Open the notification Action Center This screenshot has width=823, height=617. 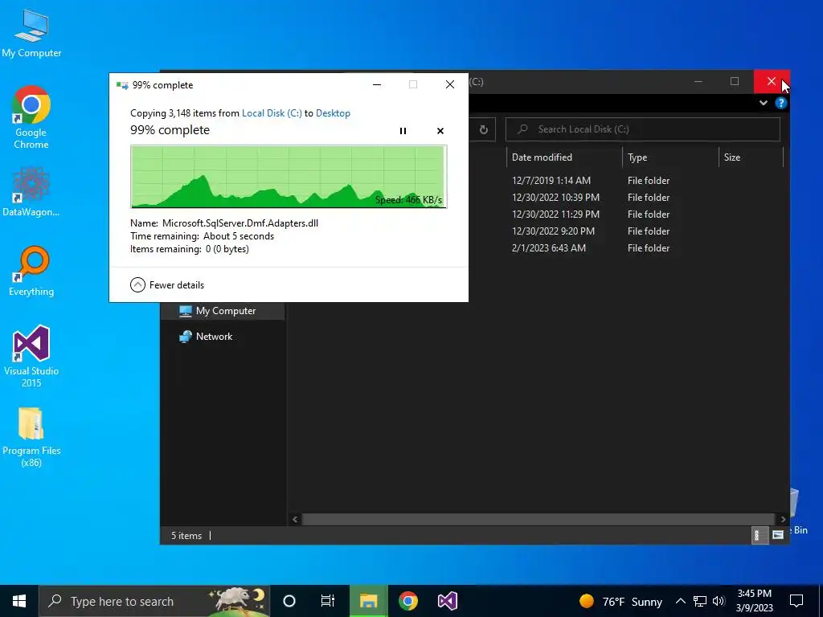coord(796,601)
